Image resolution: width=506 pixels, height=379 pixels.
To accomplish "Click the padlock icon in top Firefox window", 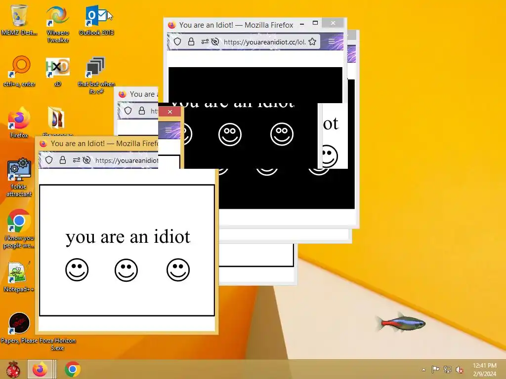I will click(191, 41).
